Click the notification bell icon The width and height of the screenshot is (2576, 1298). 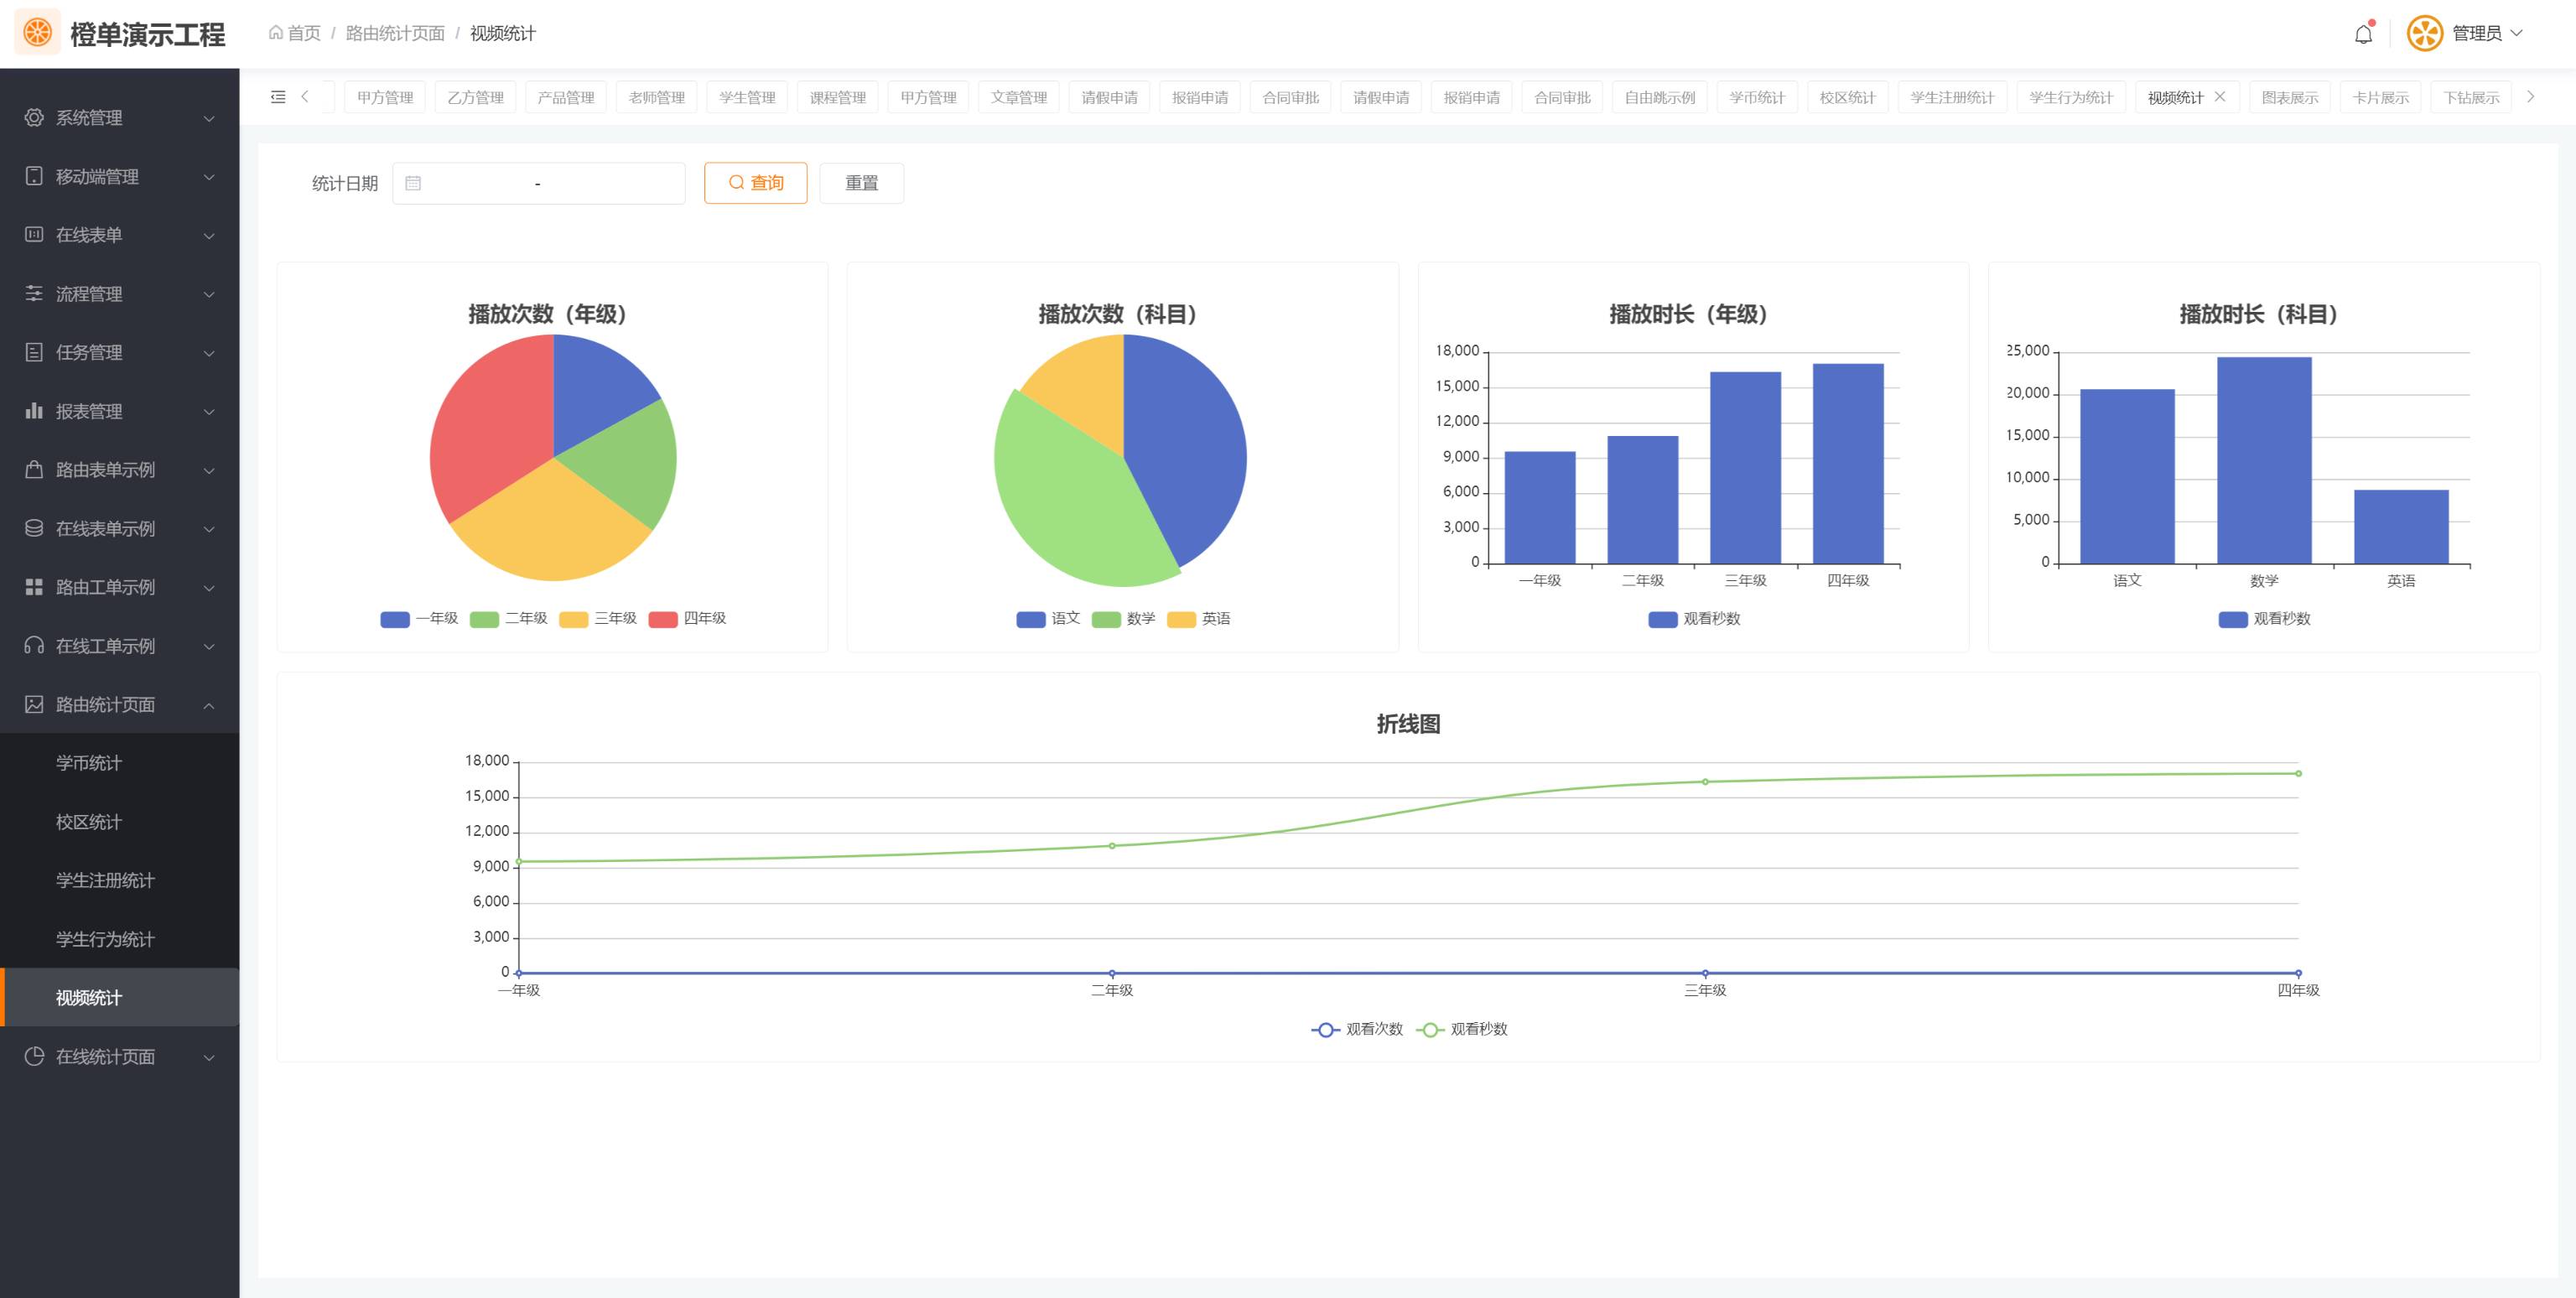2363,34
